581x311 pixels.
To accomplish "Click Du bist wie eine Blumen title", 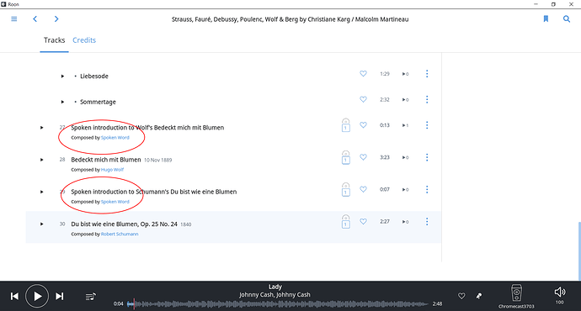I will pos(124,224).
